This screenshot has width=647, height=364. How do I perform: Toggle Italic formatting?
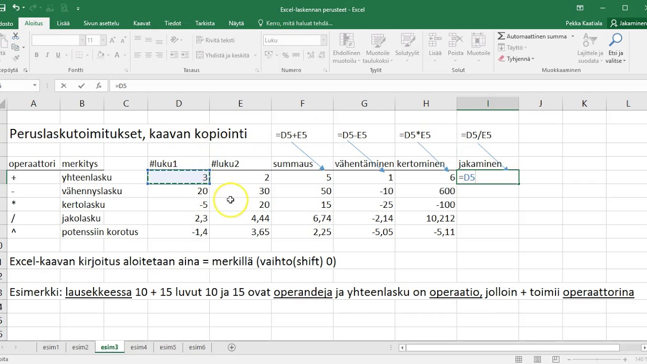point(48,55)
